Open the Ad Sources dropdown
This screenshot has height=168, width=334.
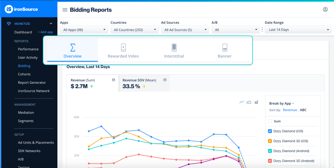(x=185, y=30)
